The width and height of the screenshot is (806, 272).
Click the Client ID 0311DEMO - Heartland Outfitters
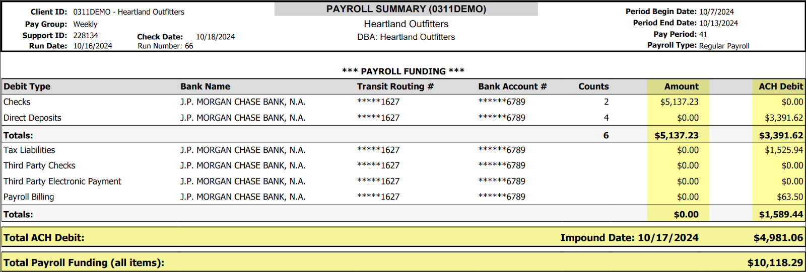128,12
